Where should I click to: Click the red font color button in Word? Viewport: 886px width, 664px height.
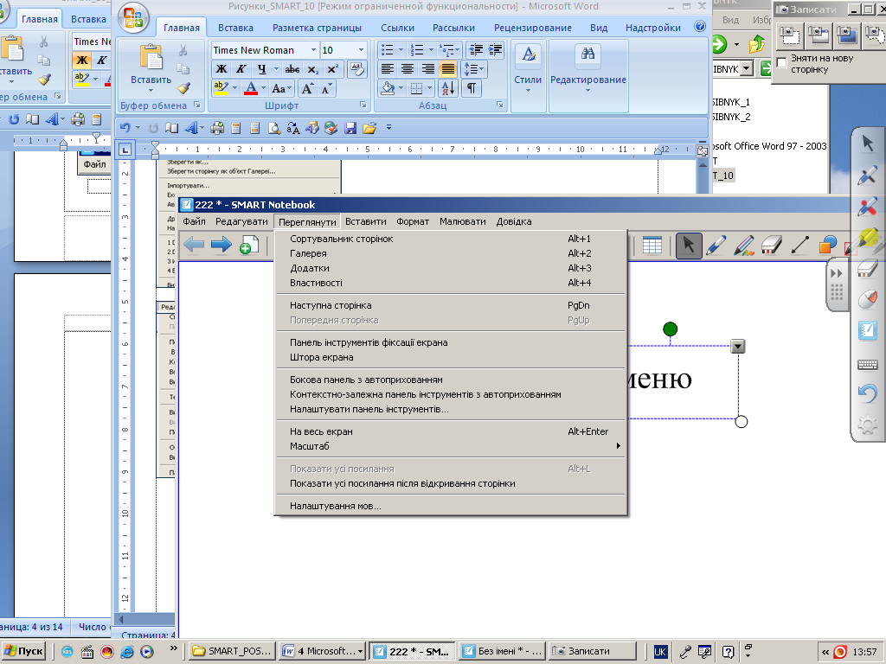252,88
